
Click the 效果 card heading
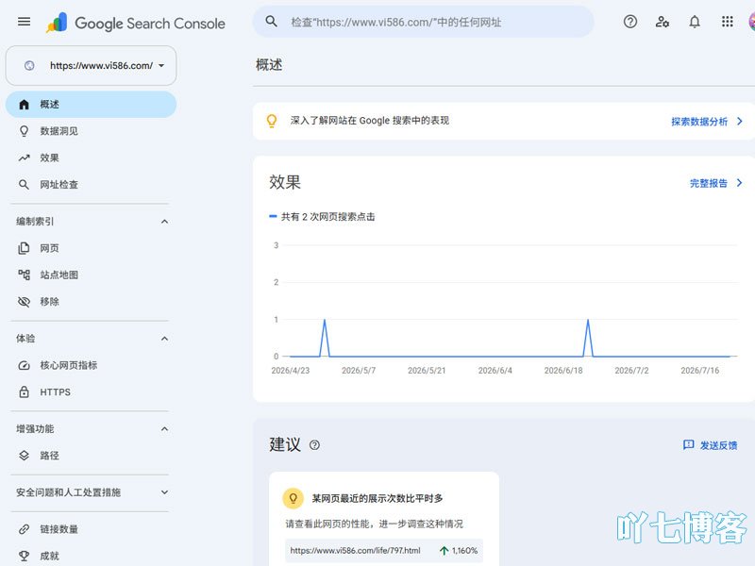point(285,182)
